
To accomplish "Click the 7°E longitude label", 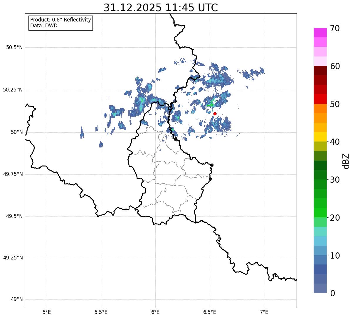I will (x=264, y=312).
